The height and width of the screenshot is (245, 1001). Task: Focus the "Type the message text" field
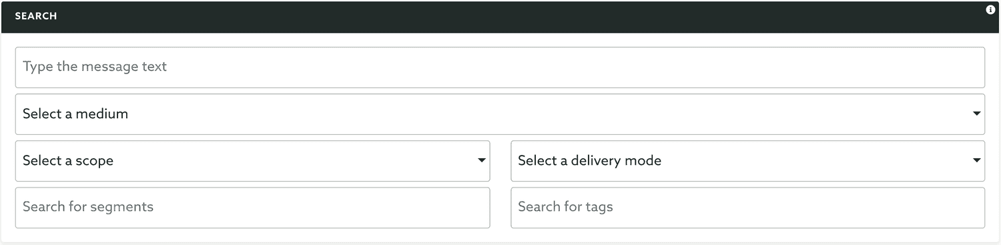pos(500,67)
